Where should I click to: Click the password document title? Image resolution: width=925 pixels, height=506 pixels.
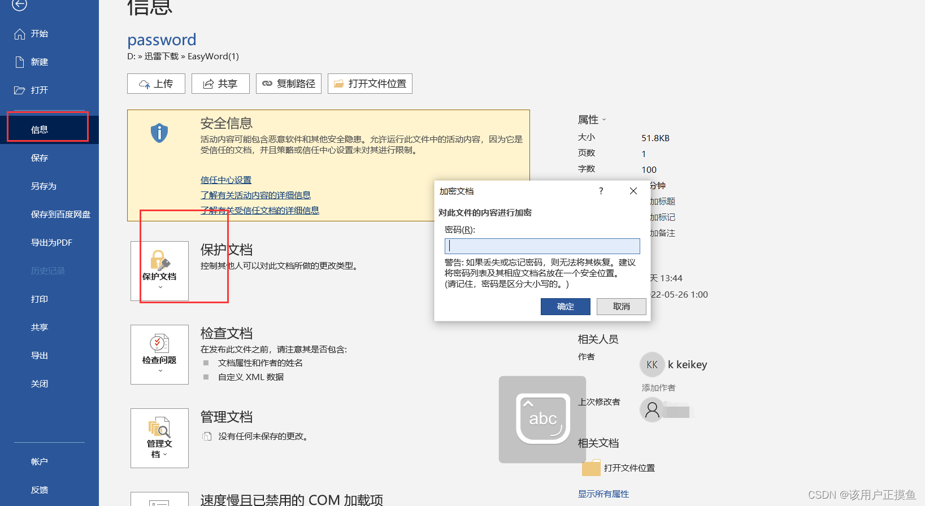162,40
